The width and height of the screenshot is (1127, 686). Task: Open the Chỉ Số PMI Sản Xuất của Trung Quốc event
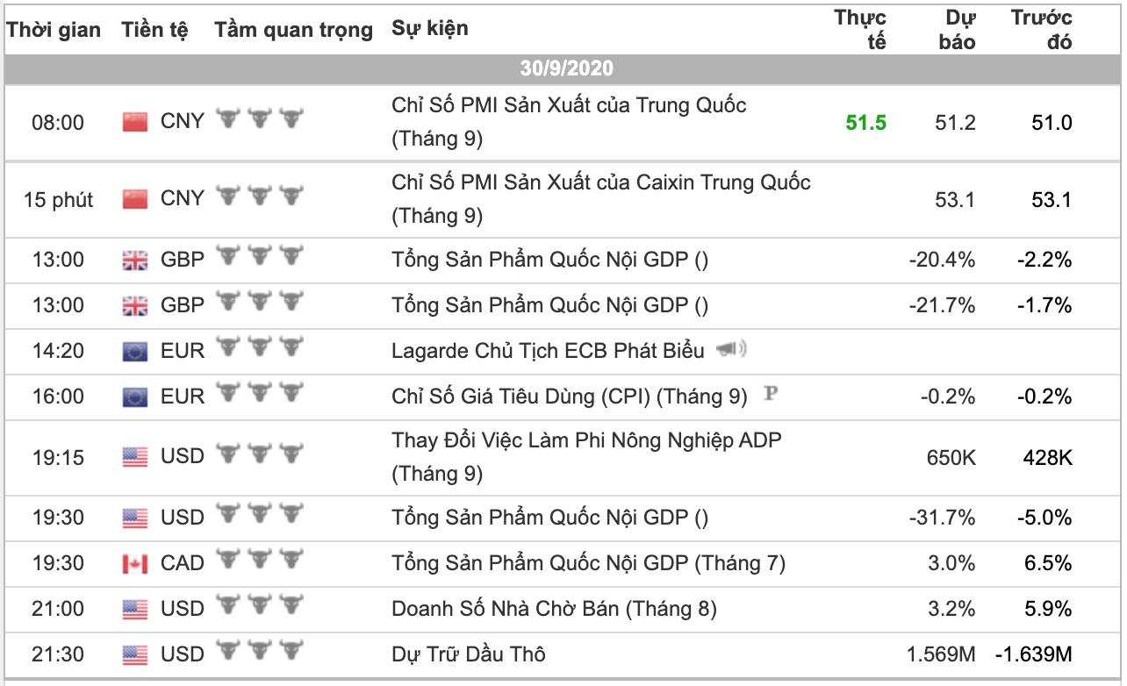tap(569, 106)
